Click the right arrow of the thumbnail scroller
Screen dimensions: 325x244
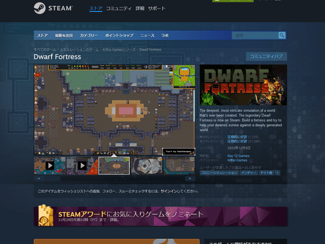tap(190, 178)
